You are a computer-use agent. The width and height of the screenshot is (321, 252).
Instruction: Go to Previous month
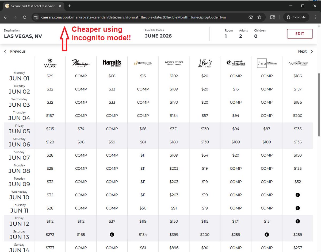click(15, 51)
